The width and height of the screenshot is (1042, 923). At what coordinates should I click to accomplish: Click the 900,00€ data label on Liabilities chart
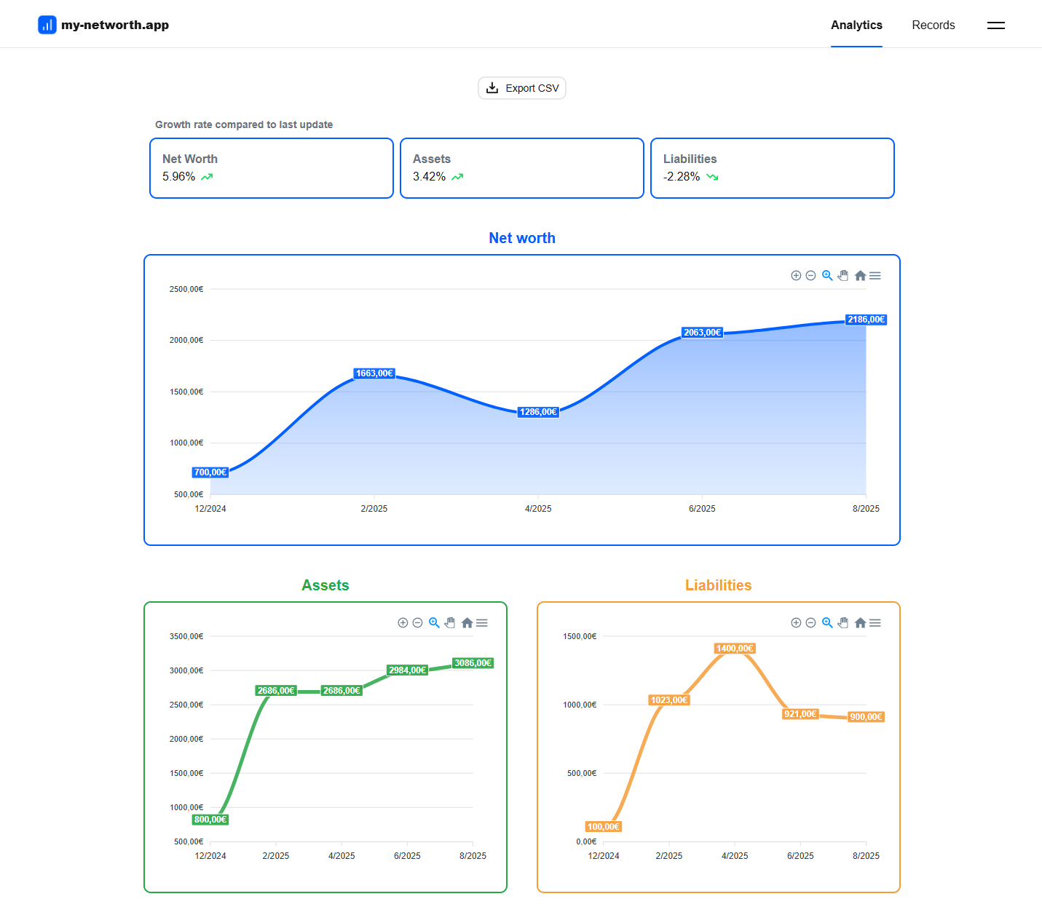click(x=867, y=717)
